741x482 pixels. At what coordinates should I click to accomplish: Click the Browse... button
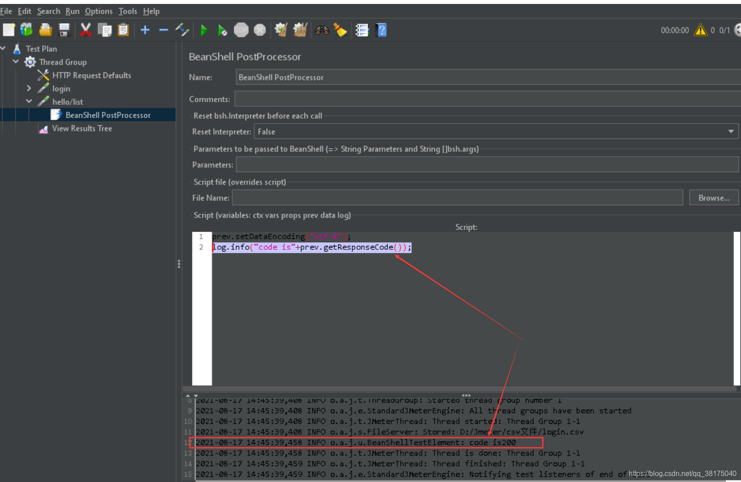pos(714,198)
